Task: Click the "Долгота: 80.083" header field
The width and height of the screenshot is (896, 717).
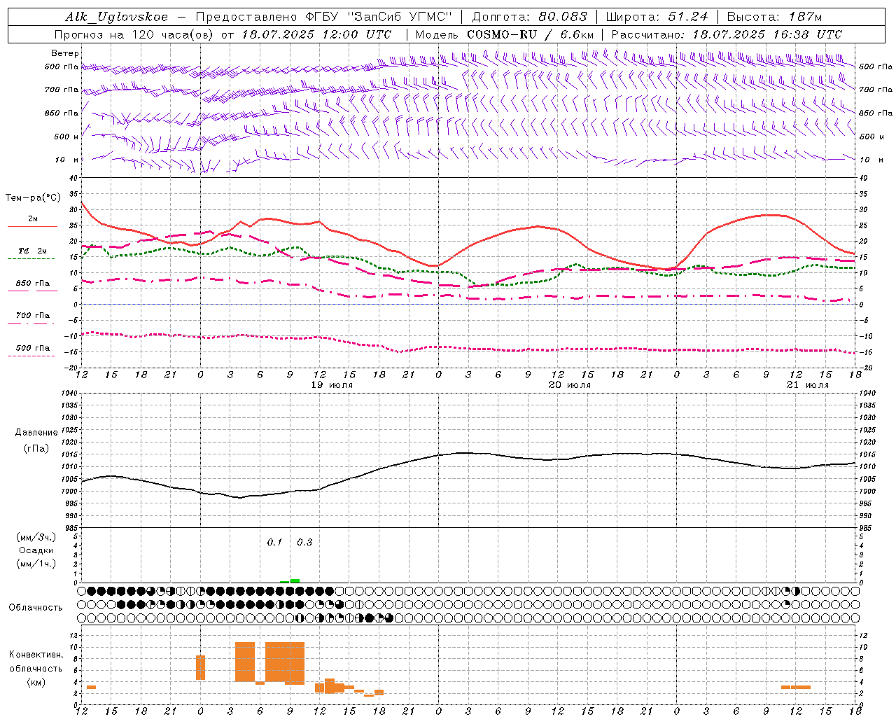Action: coord(530,17)
